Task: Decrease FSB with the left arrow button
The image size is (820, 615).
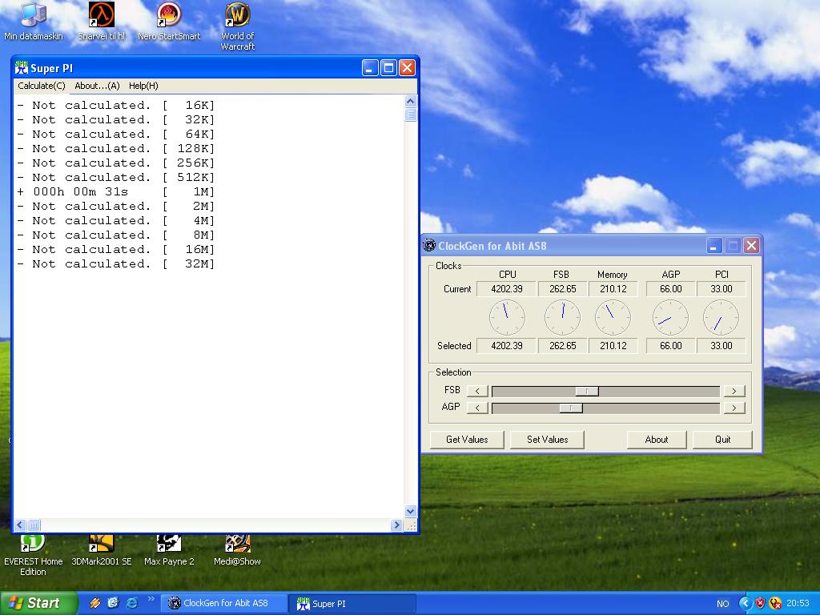Action: 477,391
